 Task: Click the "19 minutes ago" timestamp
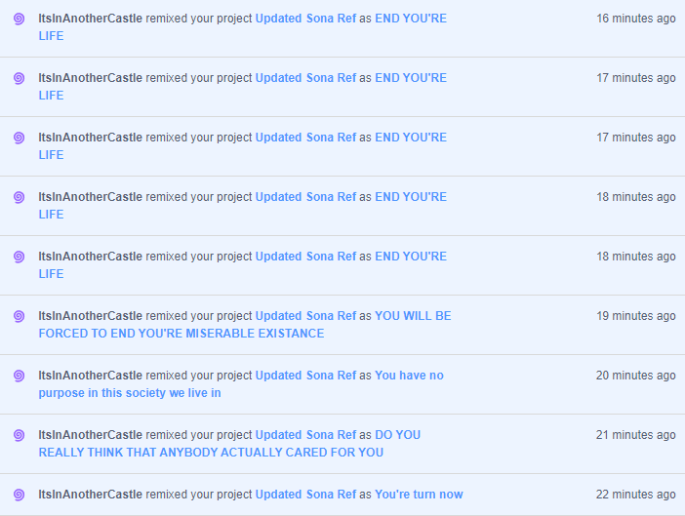635,316
